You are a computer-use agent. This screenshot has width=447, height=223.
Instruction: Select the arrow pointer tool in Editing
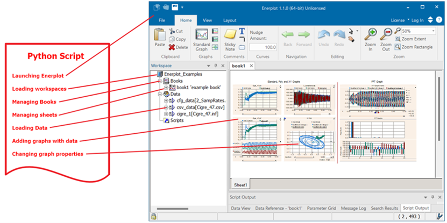(x=351, y=31)
